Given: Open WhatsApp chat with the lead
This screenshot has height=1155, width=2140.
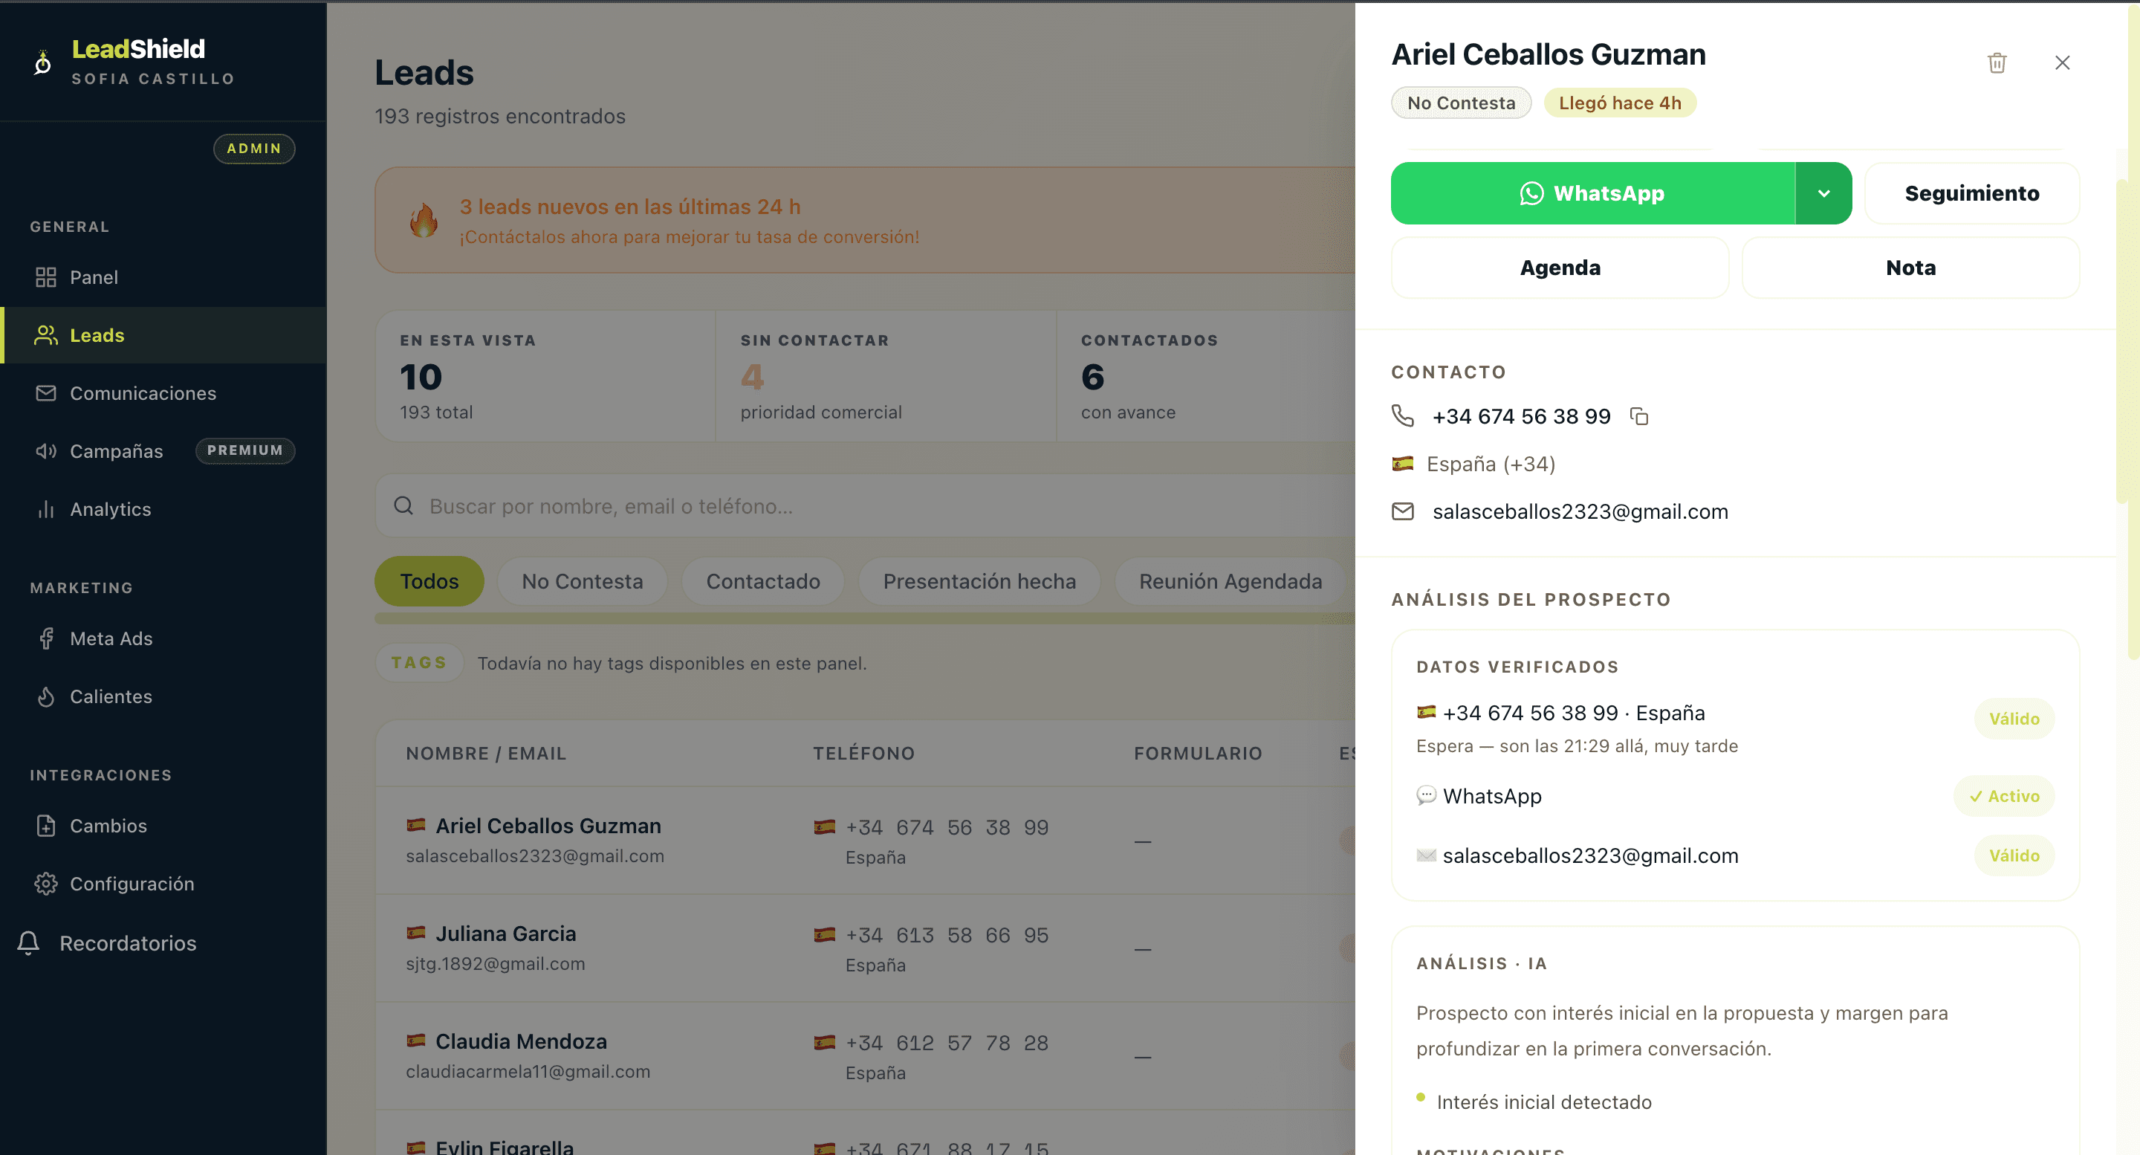Looking at the screenshot, I should pos(1592,192).
